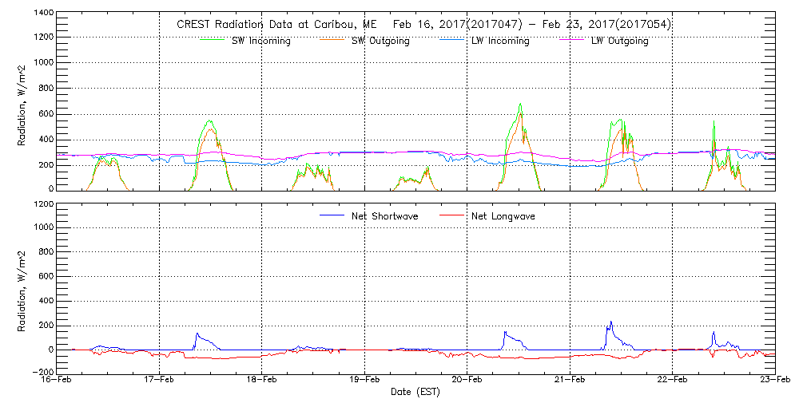Screen dimensions: 799x399
Task: Click the 20-Feb label on the x-axis
Action: pyautogui.click(x=467, y=381)
